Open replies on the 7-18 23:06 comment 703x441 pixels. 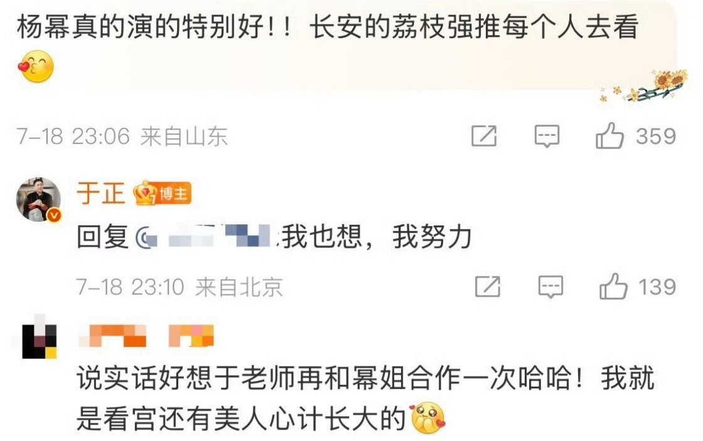tap(547, 136)
